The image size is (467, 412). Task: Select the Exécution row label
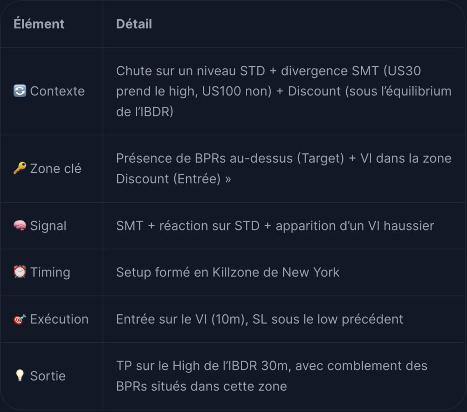tap(59, 319)
